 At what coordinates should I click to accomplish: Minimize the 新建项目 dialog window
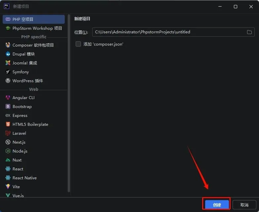click(x=220, y=7)
